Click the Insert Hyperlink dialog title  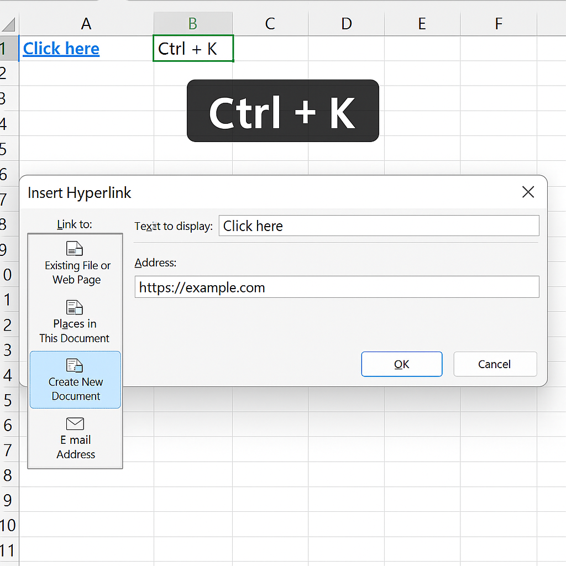pyautogui.click(x=80, y=193)
